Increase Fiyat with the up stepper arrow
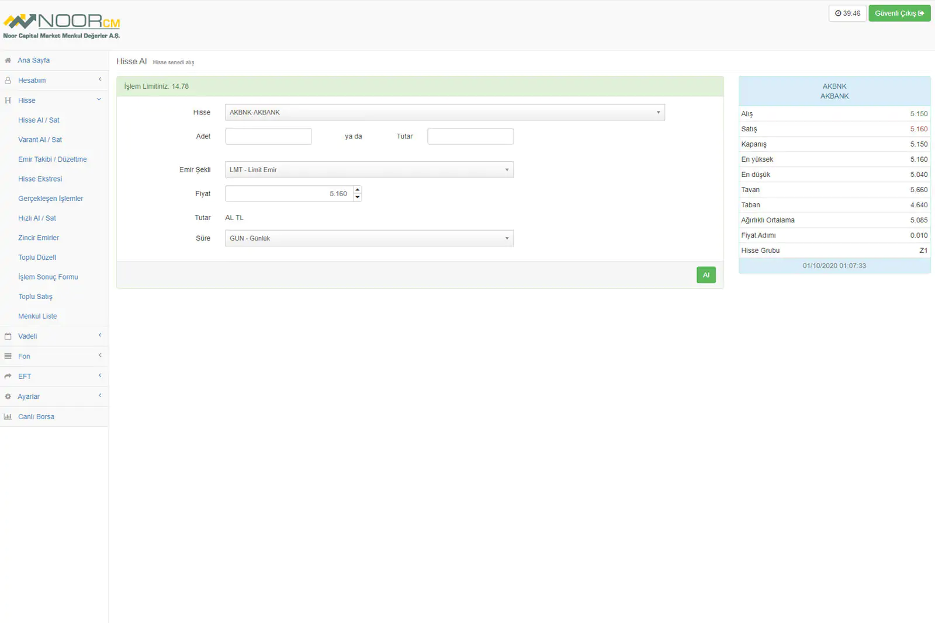This screenshot has height=623, width=935. coord(358,190)
